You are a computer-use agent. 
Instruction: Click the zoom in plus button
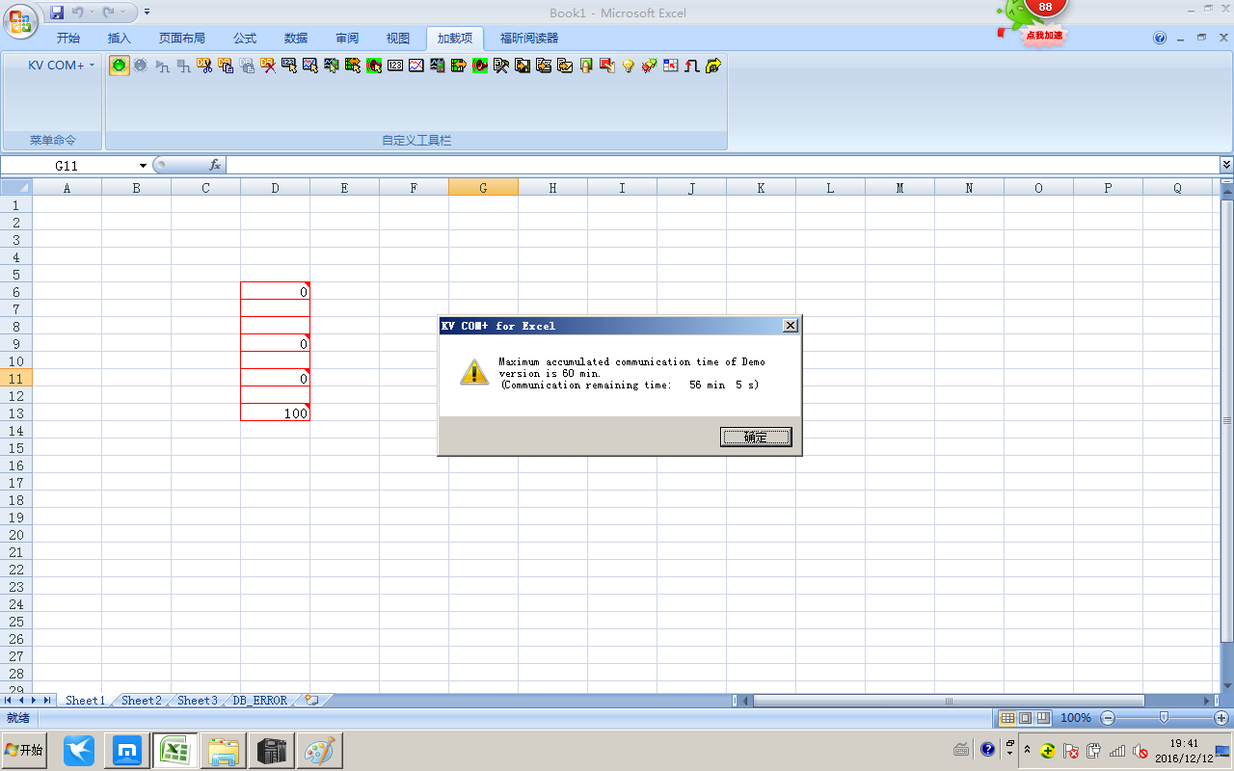(x=1221, y=718)
